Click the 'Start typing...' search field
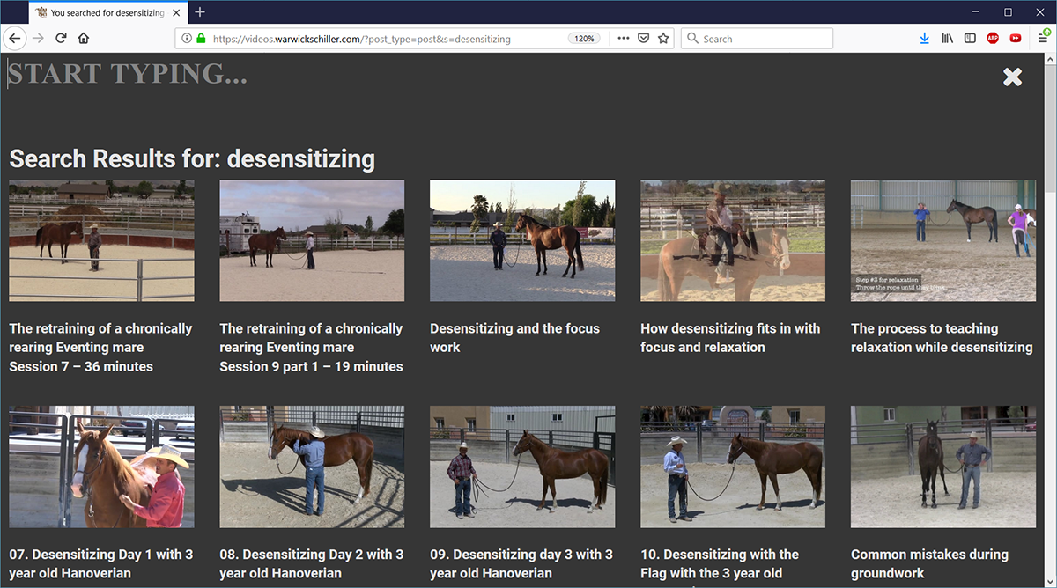 352,74
